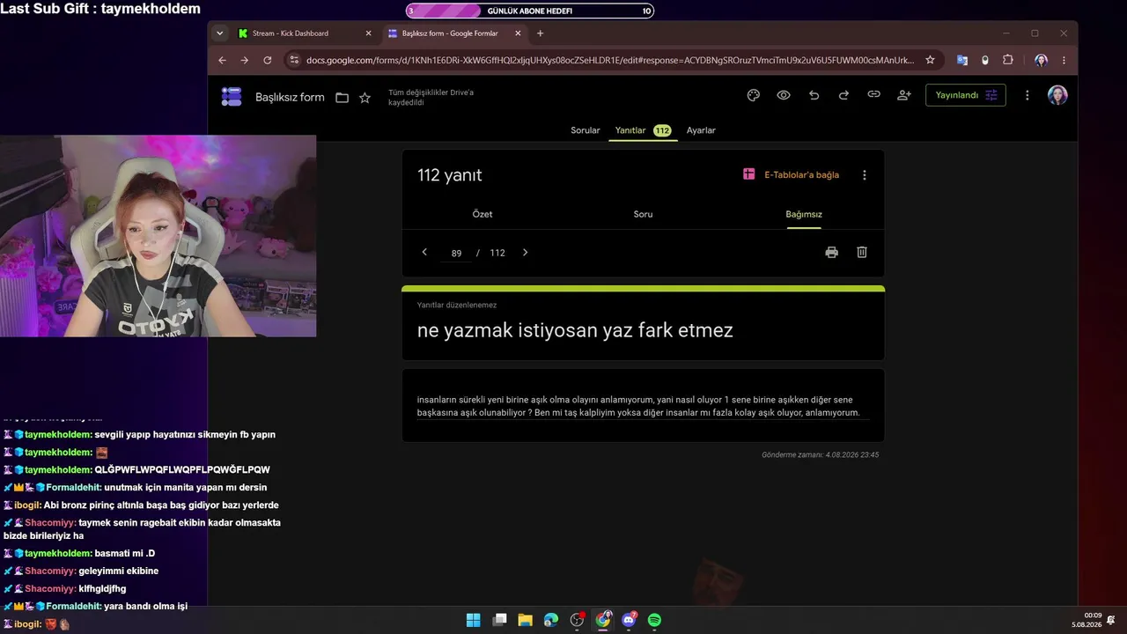Click ibogil's chat message about bronz pirinç
This screenshot has height=634, width=1127.
tap(161, 505)
